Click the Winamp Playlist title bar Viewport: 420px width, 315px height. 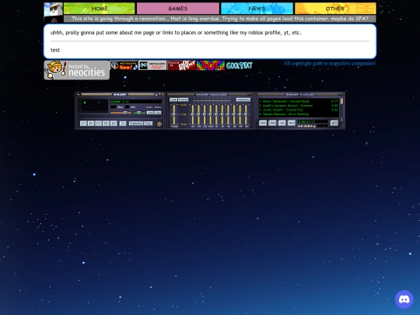pos(300,95)
